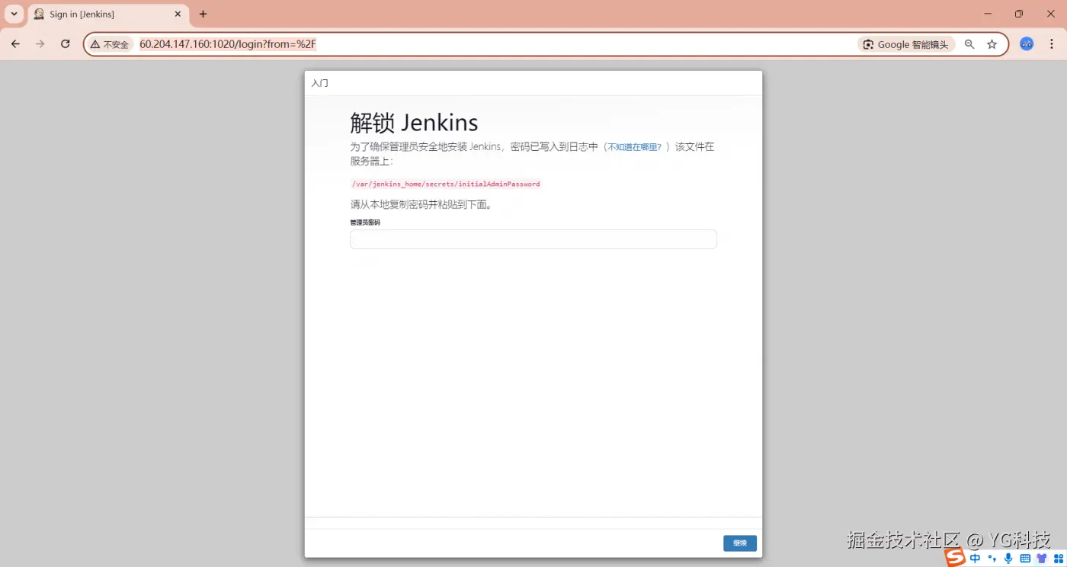Screen dimensions: 1067x567
Task: Click the input method microphone icon
Action: [x=1008, y=559]
